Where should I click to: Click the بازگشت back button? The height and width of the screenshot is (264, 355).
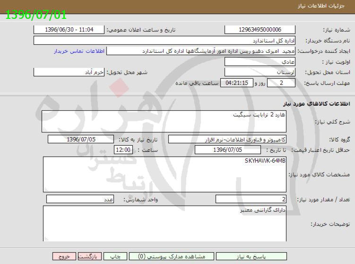(90, 256)
